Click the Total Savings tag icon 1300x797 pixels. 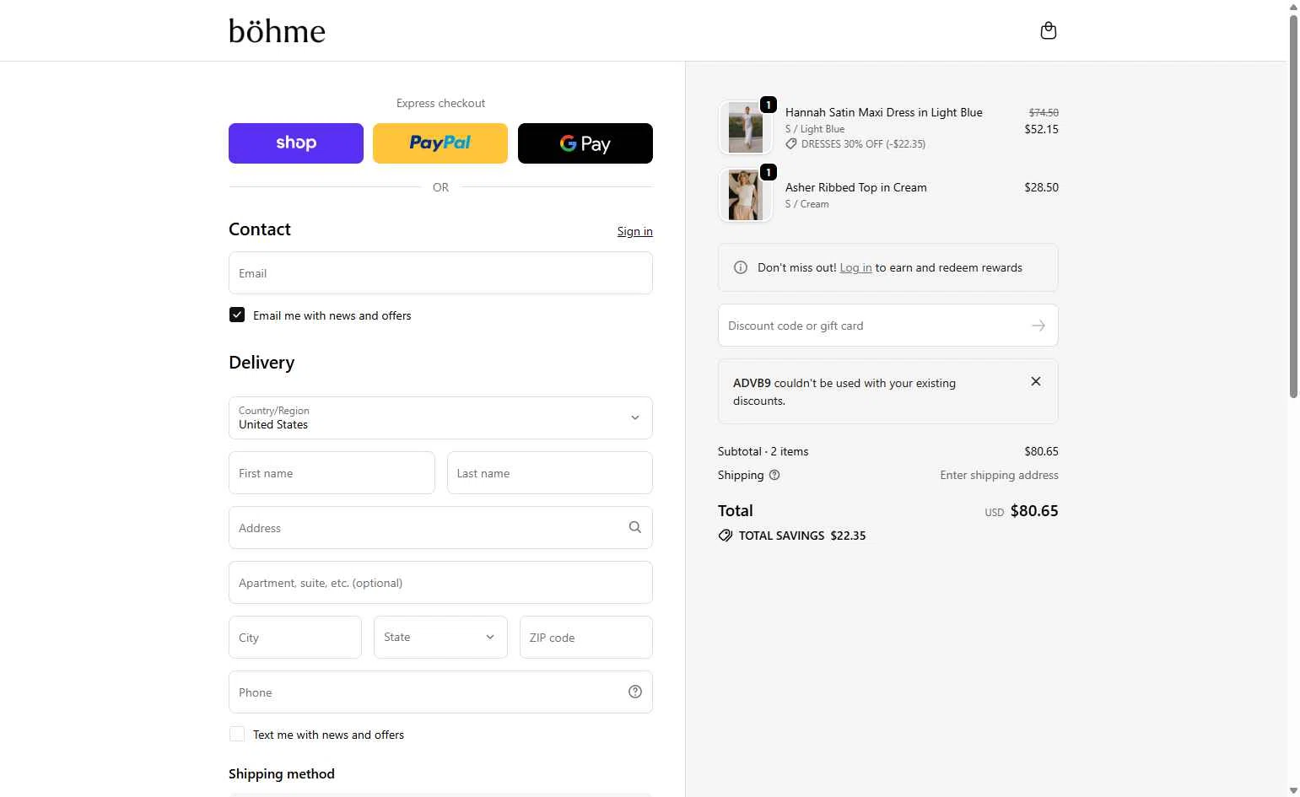[x=726, y=536]
